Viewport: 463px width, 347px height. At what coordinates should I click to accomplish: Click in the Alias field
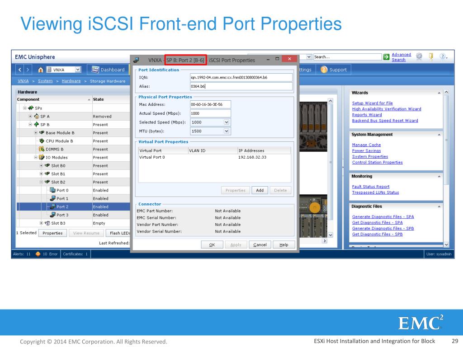[241, 86]
